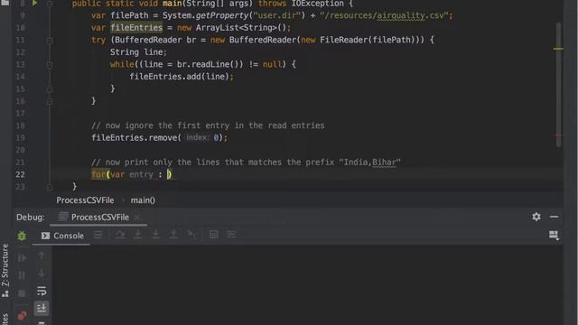Image resolution: width=578 pixels, height=325 pixels.
Task: Click the Run to Cursor debugger icon
Action: (x=191, y=235)
